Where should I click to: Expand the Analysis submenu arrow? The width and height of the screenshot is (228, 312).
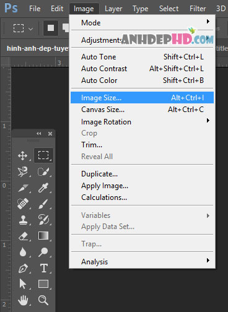[208, 261]
